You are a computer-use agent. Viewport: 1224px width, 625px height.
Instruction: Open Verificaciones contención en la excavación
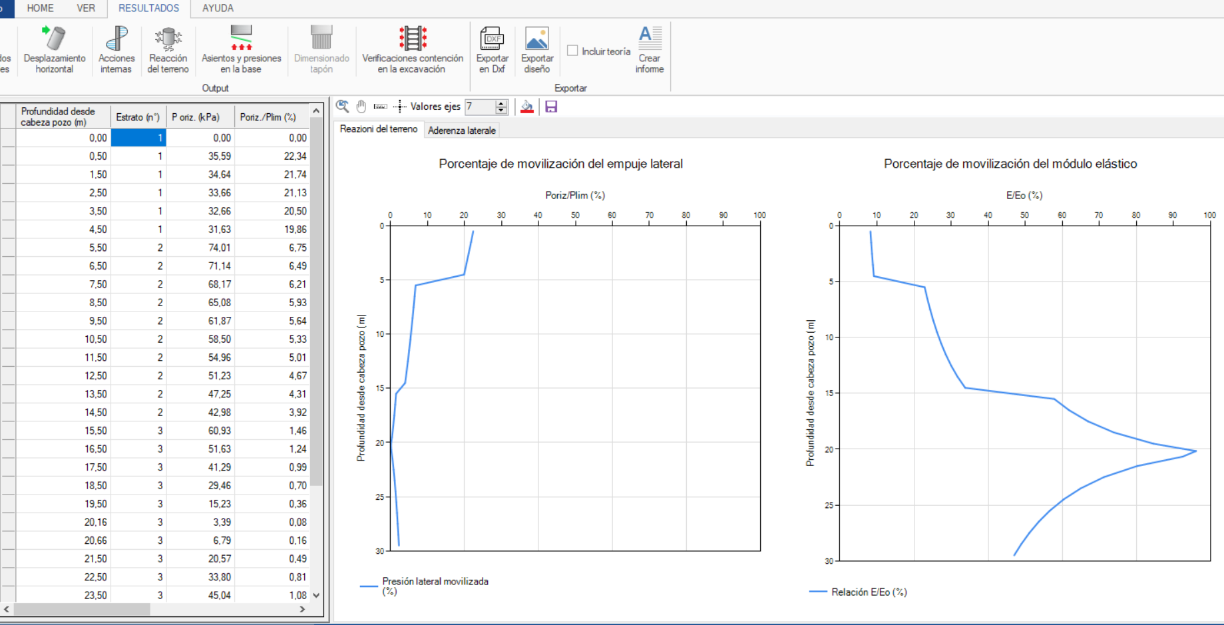click(x=413, y=49)
